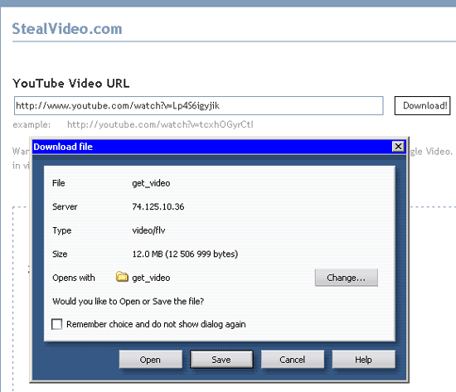The width and height of the screenshot is (456, 392).
Task: Click the example YouTube URL text
Action: [x=160, y=124]
